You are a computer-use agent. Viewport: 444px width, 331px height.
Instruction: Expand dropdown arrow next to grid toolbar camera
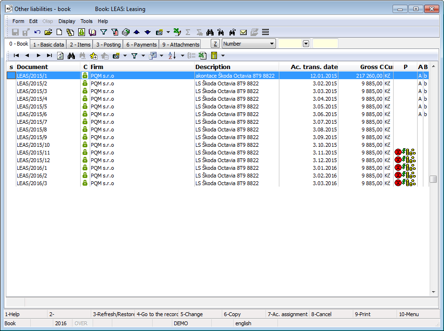125,56
